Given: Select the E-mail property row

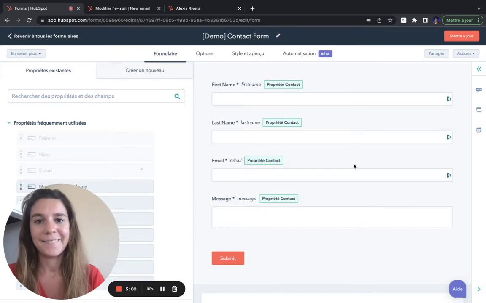Looking at the screenshot, I should coord(85,170).
